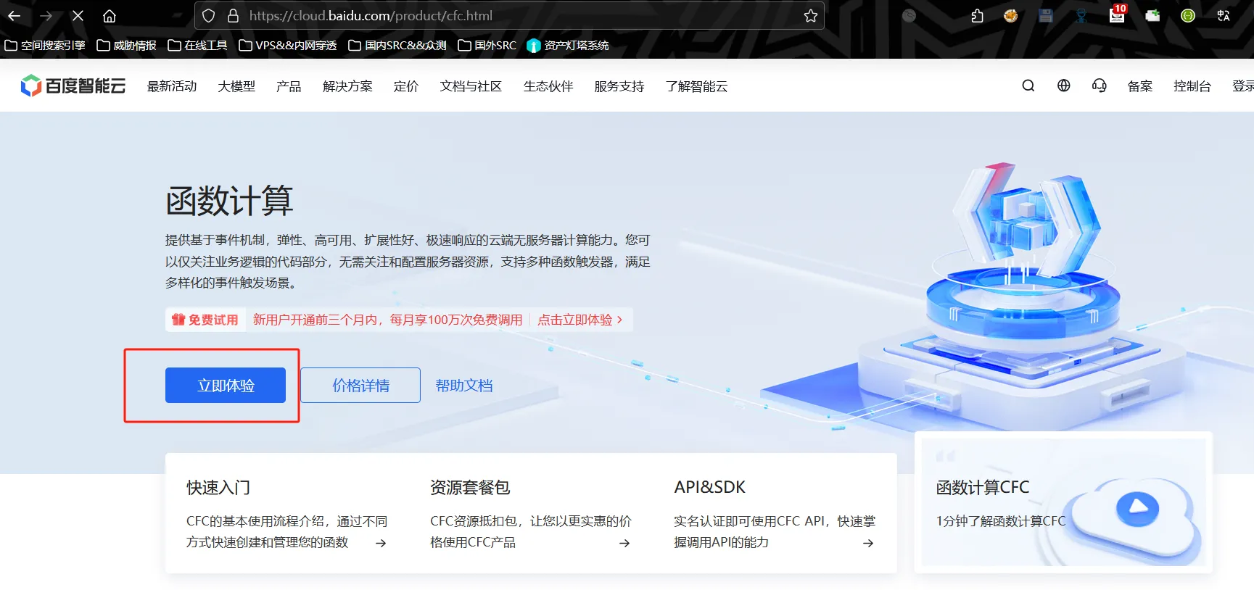Open the 定价 nav item

(406, 86)
